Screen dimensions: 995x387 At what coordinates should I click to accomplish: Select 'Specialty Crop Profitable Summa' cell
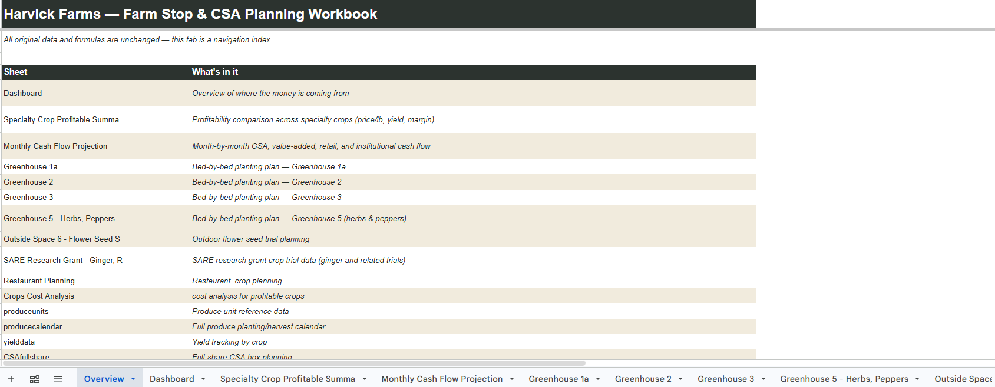[x=95, y=119]
